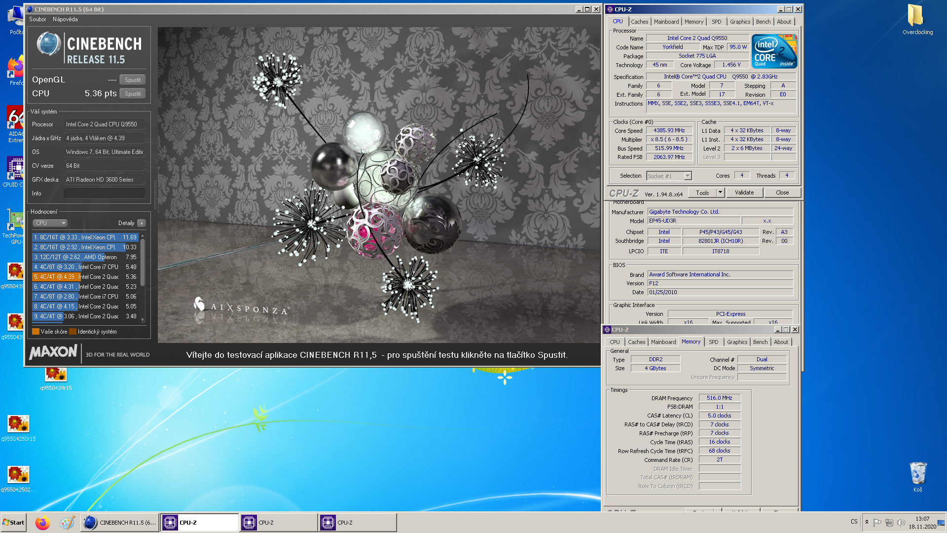Open the AIDA64 Extreme desktop shortcut
947x533 pixels.
pos(16,124)
